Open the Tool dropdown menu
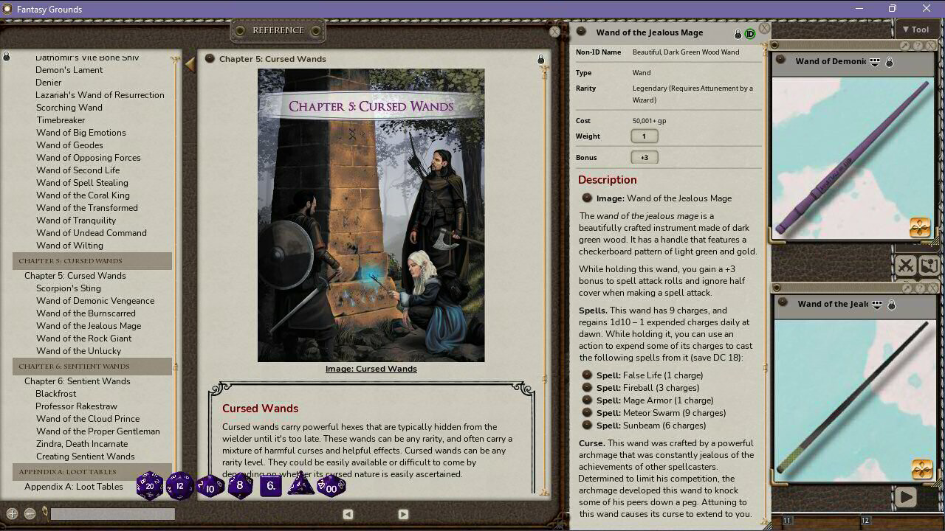Image resolution: width=945 pixels, height=531 pixels. coord(918,29)
